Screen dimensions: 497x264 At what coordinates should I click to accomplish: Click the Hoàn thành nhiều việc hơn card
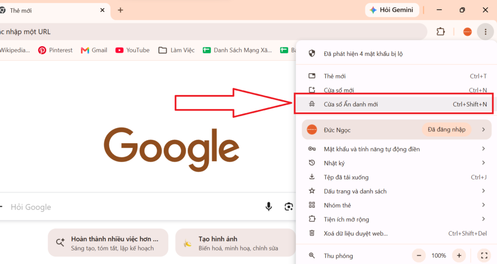coord(108,243)
